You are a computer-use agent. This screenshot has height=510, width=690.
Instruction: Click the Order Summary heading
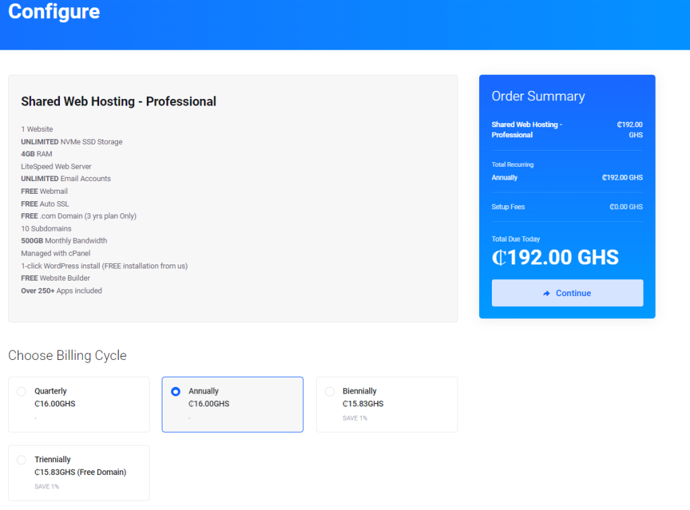pyautogui.click(x=538, y=96)
